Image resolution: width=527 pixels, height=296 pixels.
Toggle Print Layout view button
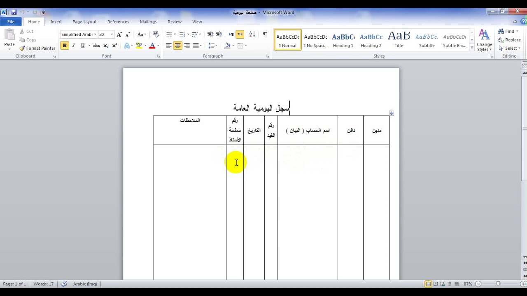(428, 284)
